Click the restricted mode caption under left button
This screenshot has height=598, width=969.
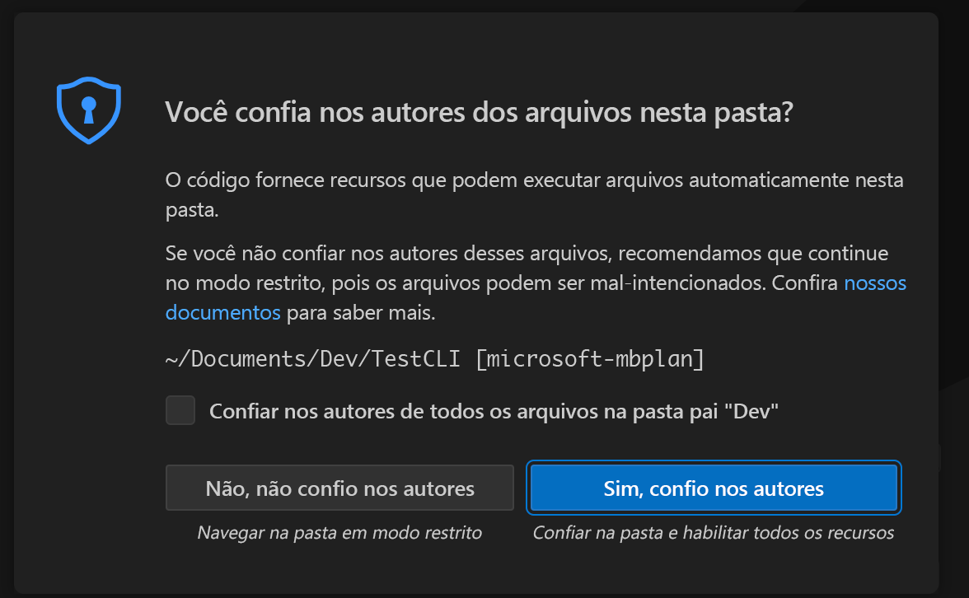pyautogui.click(x=339, y=532)
